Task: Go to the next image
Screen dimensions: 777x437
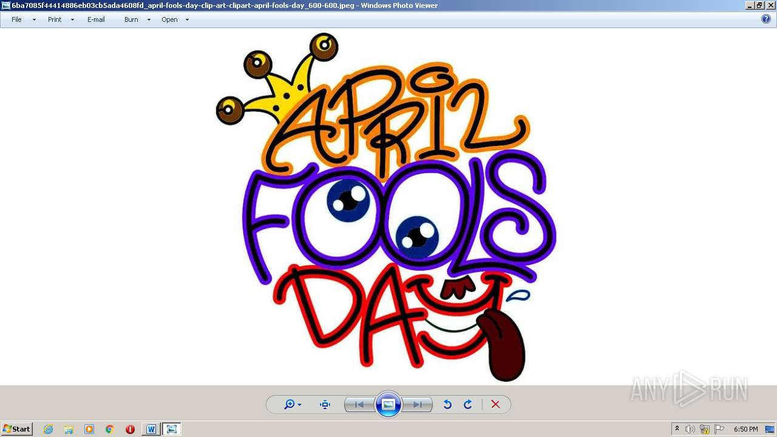Action: click(x=418, y=405)
